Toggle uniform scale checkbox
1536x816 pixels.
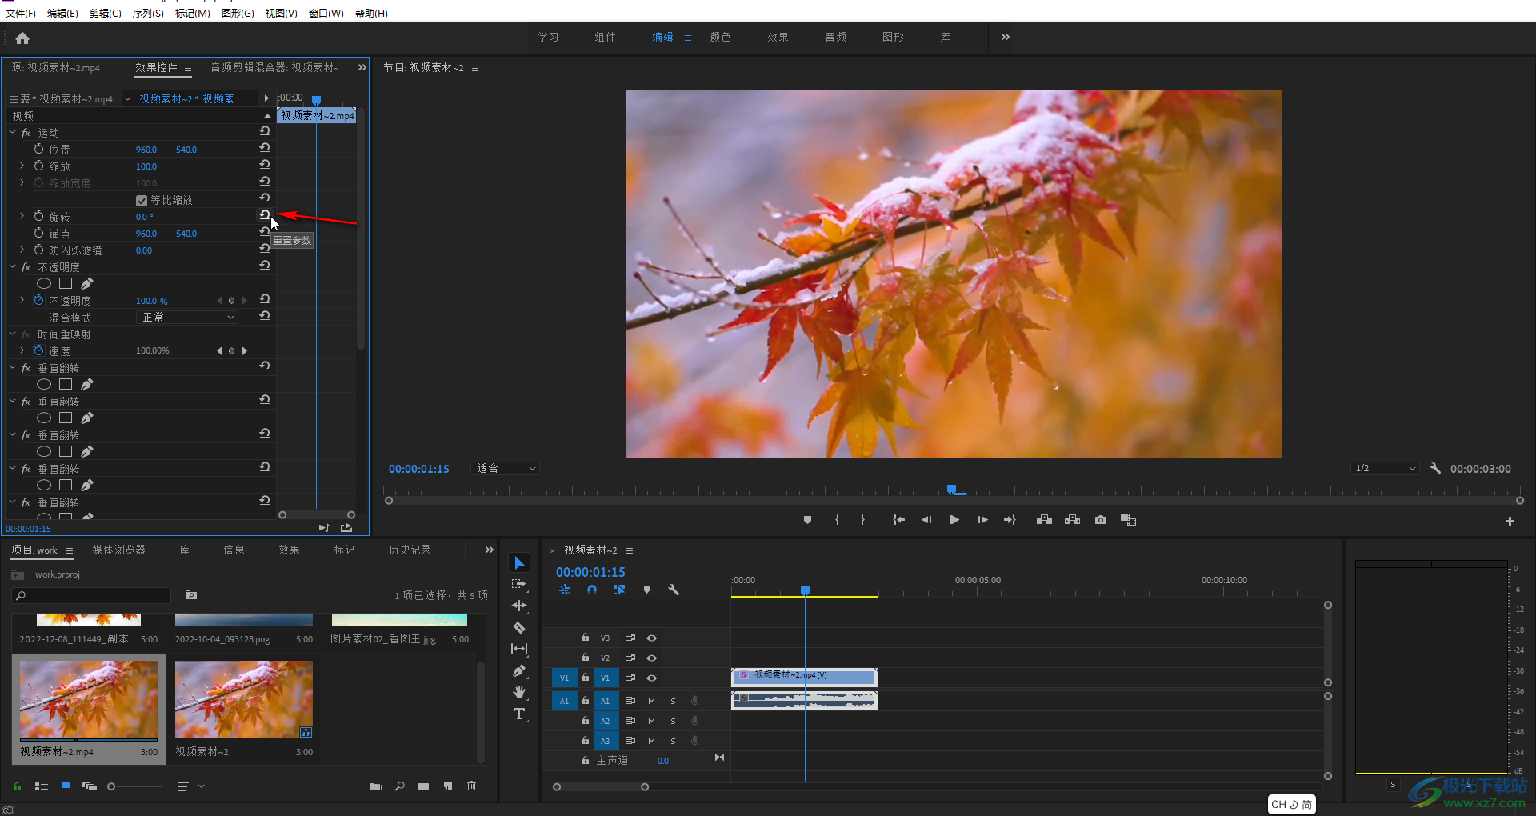[142, 200]
